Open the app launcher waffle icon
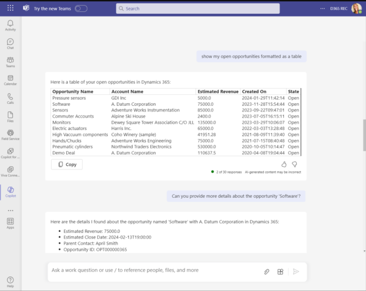 pos(10,8)
